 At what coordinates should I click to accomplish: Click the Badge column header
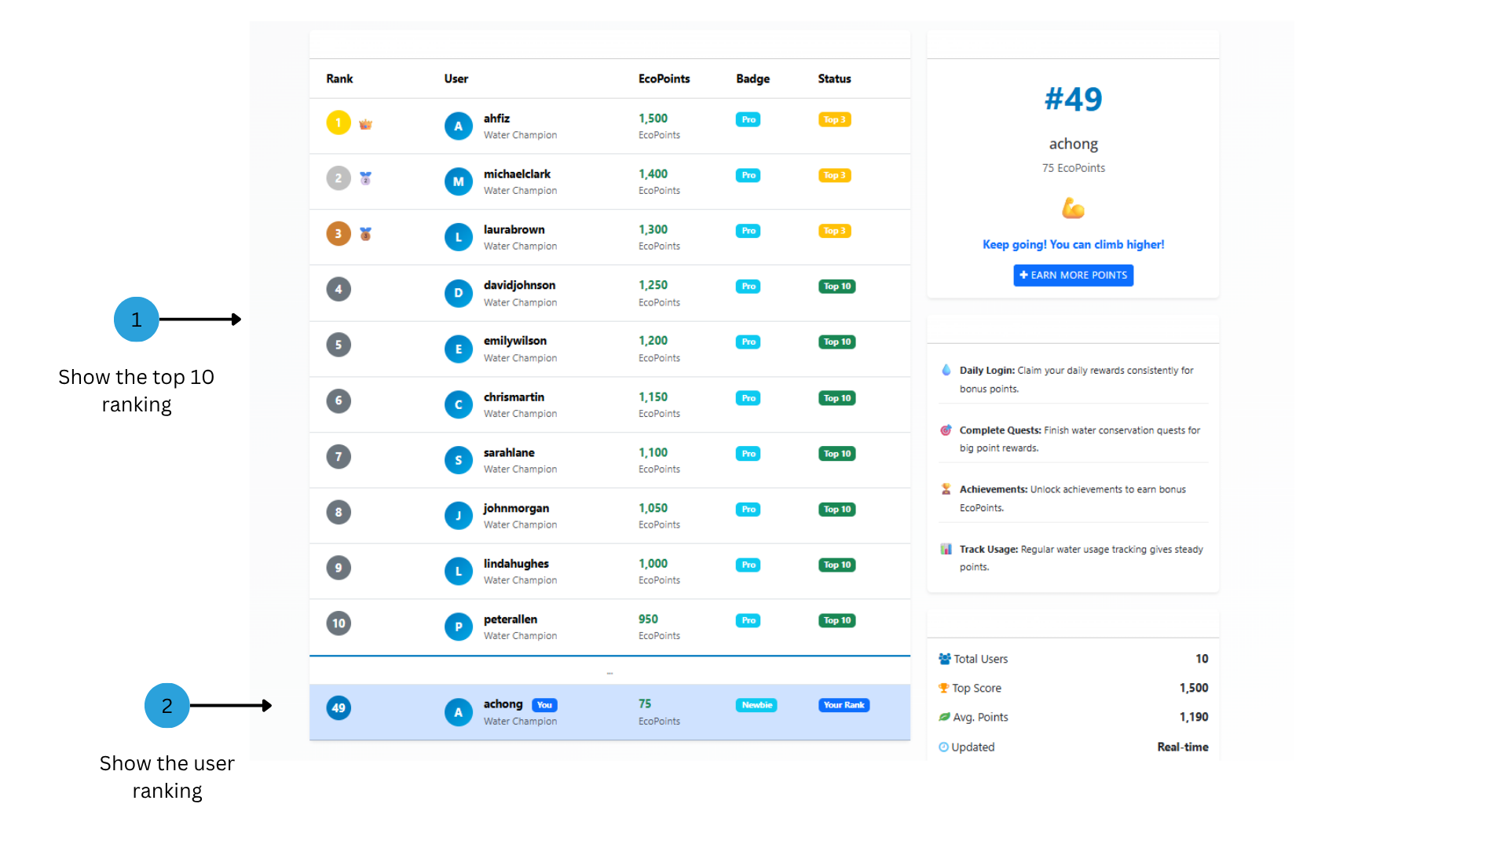point(752,79)
